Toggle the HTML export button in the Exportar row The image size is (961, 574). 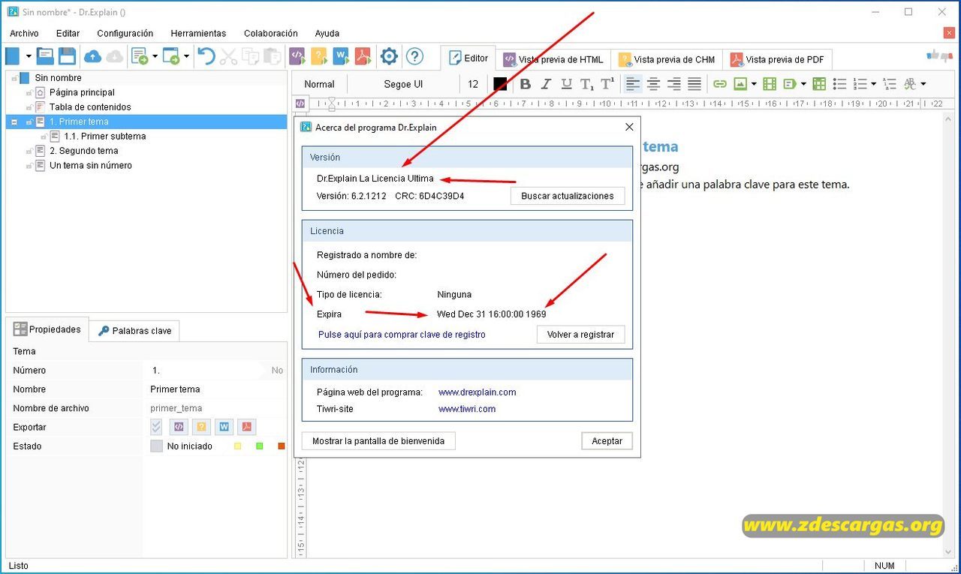[x=178, y=427]
